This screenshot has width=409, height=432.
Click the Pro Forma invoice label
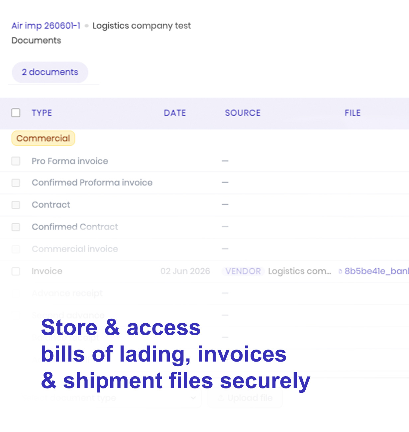70,161
